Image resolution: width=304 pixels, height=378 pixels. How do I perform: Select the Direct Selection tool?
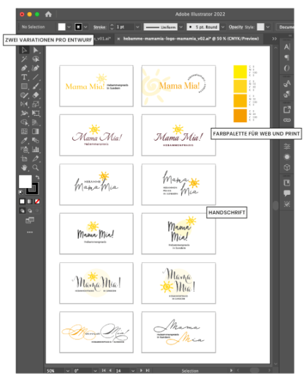[x=35, y=50]
